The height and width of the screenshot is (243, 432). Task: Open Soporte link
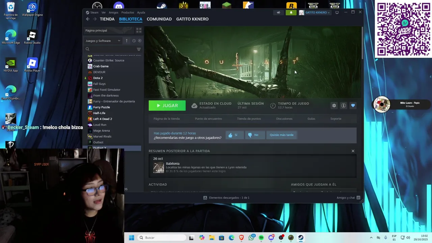tap(336, 119)
